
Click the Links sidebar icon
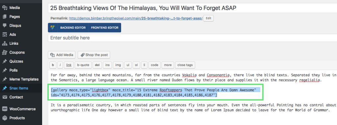pos(5,43)
